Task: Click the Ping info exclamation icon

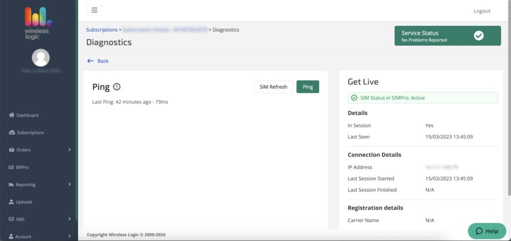Action: 117,87
